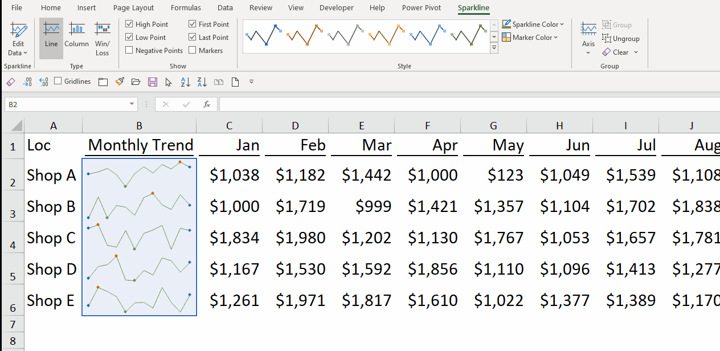Enable the Negative Points checkbox

pyautogui.click(x=129, y=51)
